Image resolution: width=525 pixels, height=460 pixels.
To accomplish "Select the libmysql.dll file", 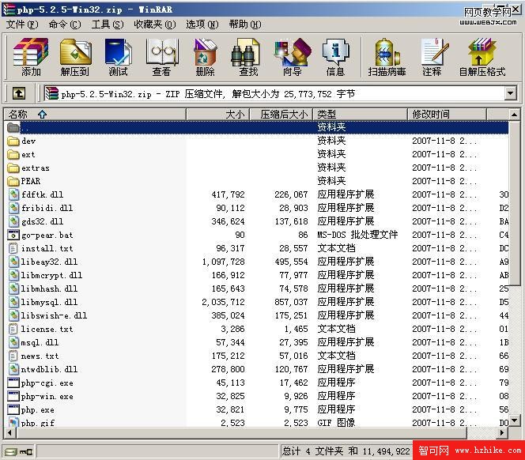I will click(x=49, y=302).
